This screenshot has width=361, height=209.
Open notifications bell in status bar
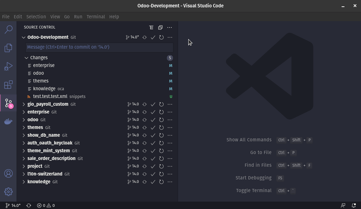coord(354,205)
